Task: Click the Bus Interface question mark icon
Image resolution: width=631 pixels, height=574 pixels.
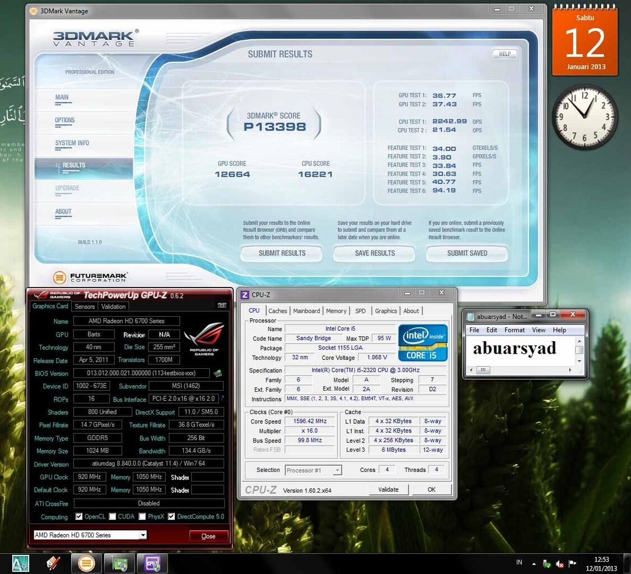Action: [222, 399]
